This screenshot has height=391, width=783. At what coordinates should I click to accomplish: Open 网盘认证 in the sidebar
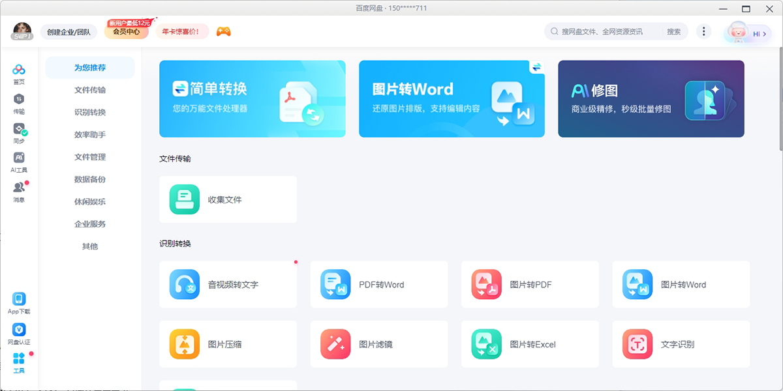click(19, 334)
